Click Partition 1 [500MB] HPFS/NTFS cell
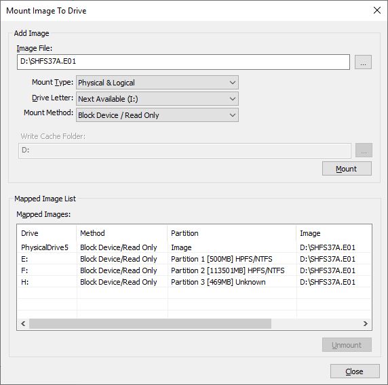 point(221,259)
